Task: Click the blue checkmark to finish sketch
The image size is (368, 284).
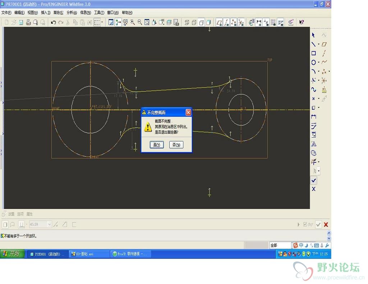Action: point(313,180)
